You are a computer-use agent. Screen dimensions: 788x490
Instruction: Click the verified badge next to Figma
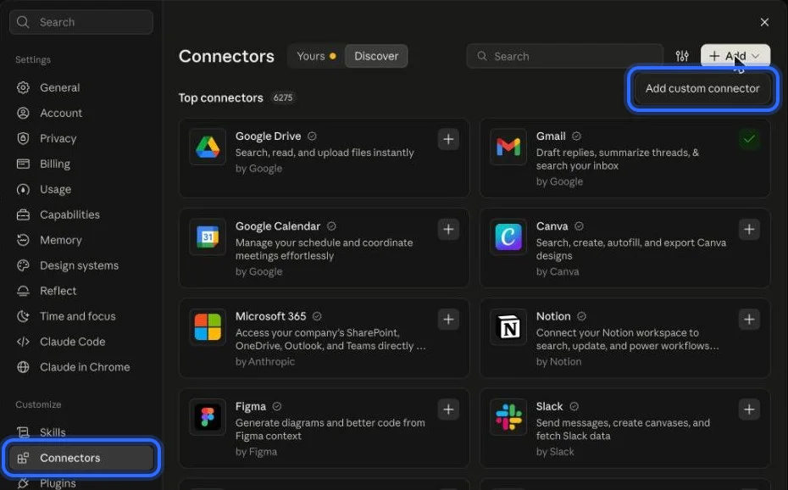[277, 406]
